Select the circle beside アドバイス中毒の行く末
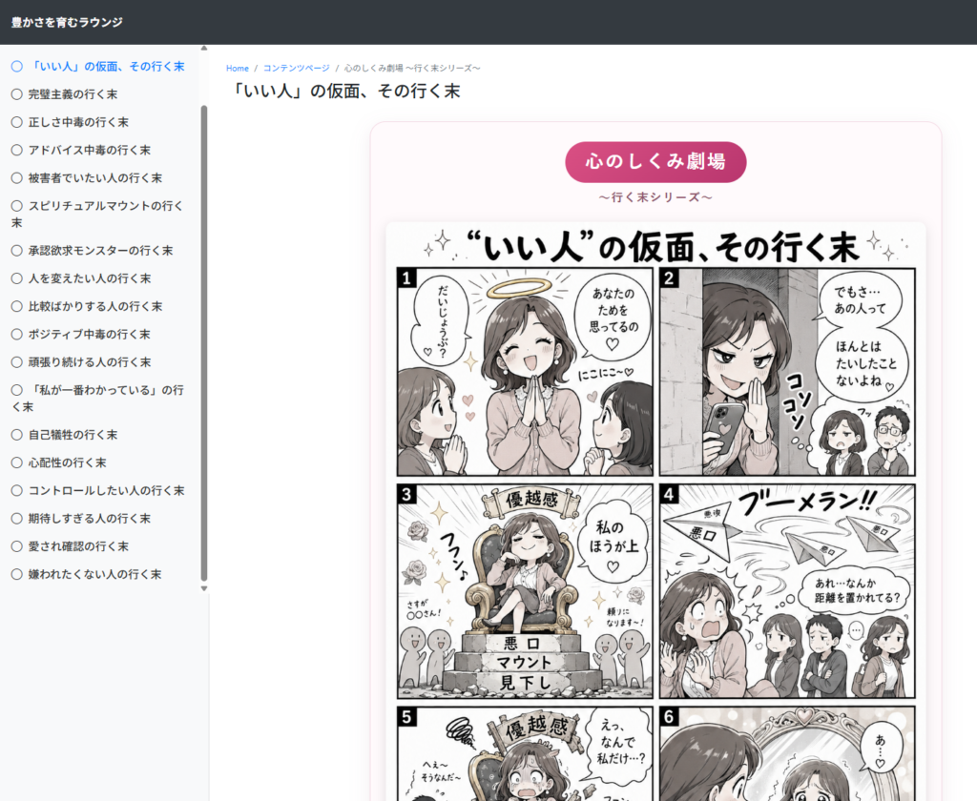The image size is (977, 801). pos(17,150)
